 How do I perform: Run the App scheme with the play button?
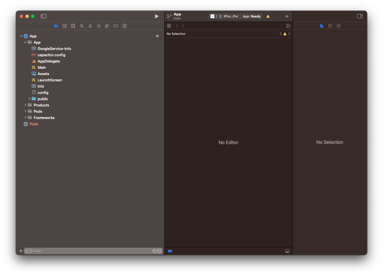(157, 16)
